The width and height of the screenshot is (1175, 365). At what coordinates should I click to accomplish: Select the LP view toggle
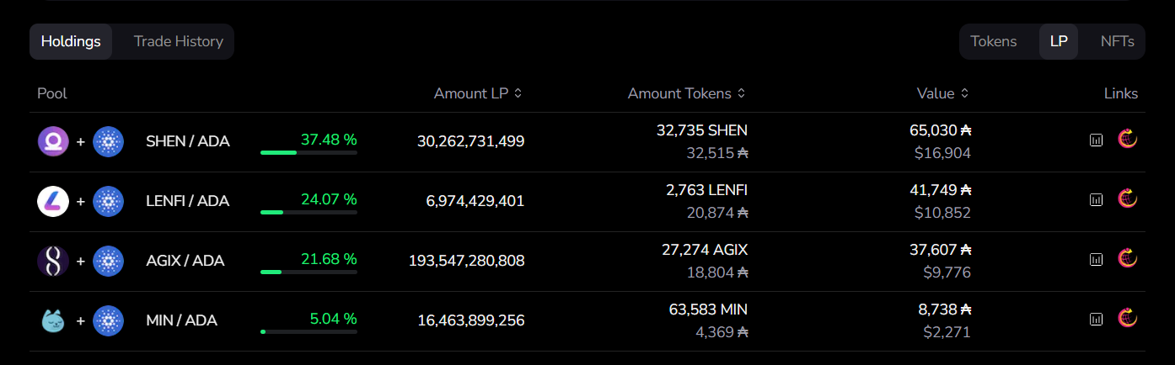pyautogui.click(x=1059, y=41)
